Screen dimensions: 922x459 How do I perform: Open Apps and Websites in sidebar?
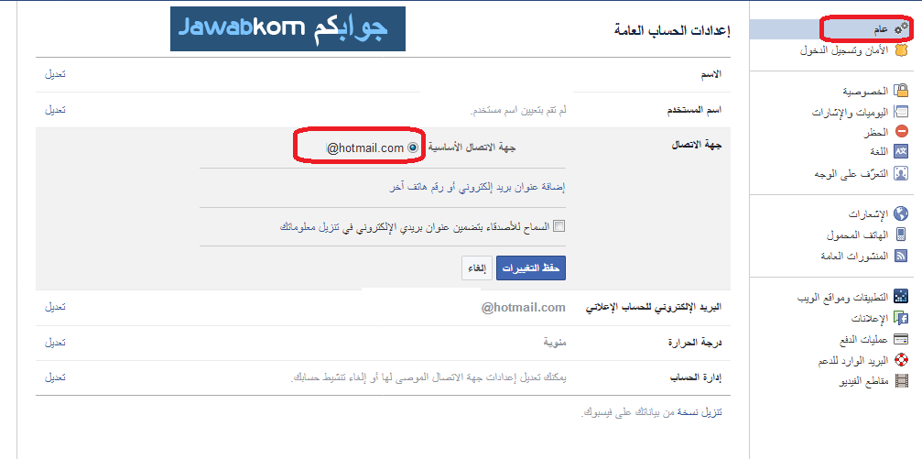(x=843, y=298)
